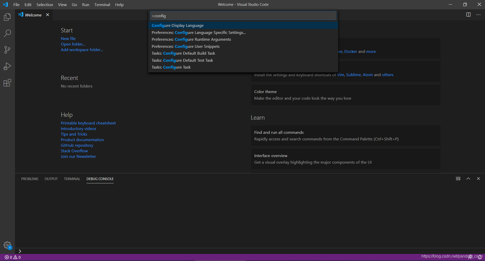
Task: Click Add workspace folder... link
Action: 82,50
